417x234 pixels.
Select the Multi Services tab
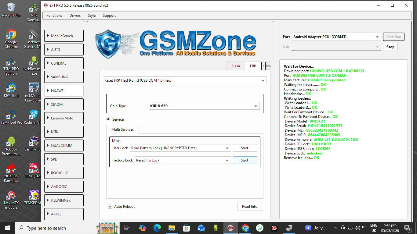[122, 129]
